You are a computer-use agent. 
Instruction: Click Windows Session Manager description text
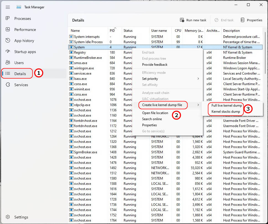click(x=241, y=63)
